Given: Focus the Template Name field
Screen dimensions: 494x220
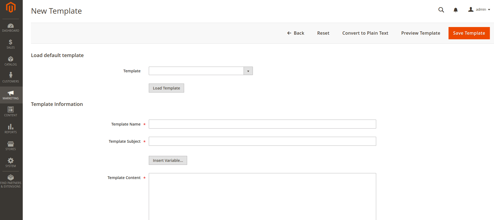Looking at the screenshot, I should (262, 124).
